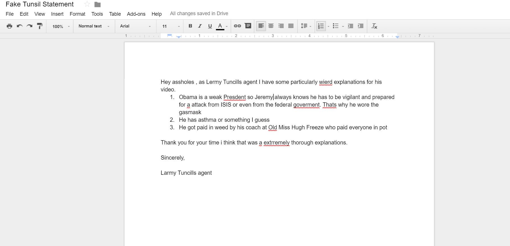The height and width of the screenshot is (246, 510).
Task: Click the right indent ruler marker
Action: 397,37
